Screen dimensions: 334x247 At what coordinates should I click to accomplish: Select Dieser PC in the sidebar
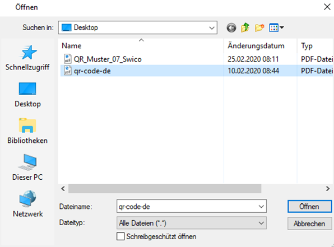27,167
